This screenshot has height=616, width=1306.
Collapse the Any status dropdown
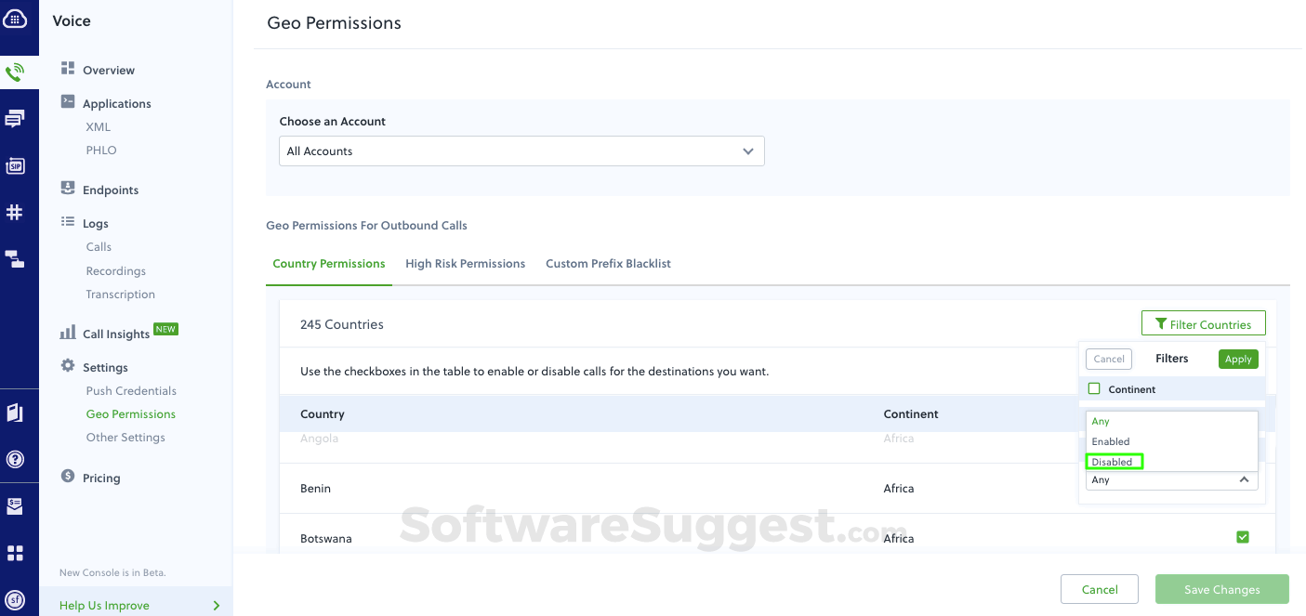coord(1244,479)
